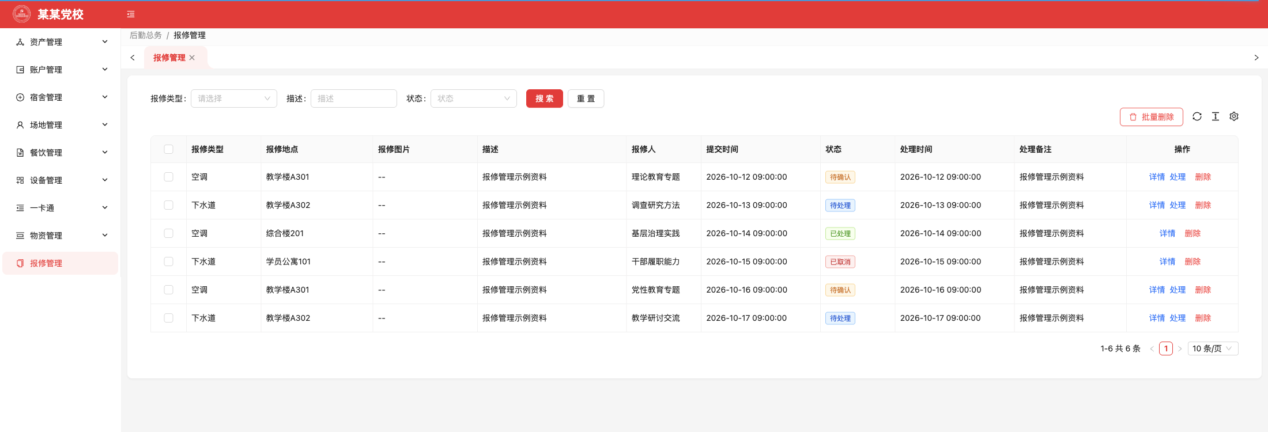
Task: Click the 宿舍管理 sidebar icon
Action: (20, 97)
